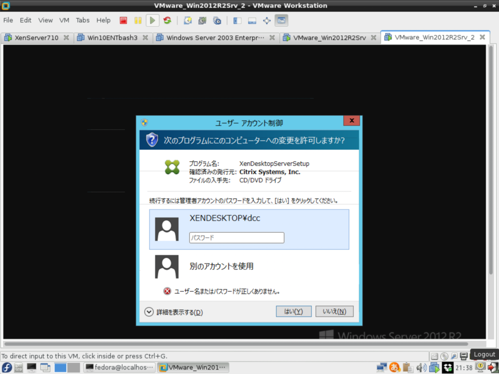Image resolution: width=499 pixels, height=374 pixels.
Task: Click the horizontal scrollbar of VM view
Action: point(235,344)
